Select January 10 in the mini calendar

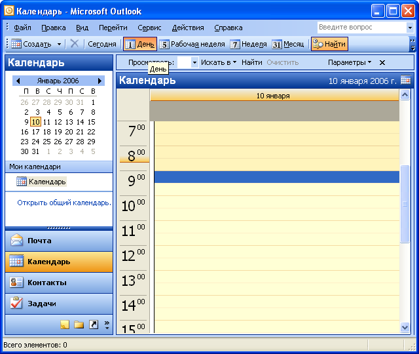click(35, 122)
